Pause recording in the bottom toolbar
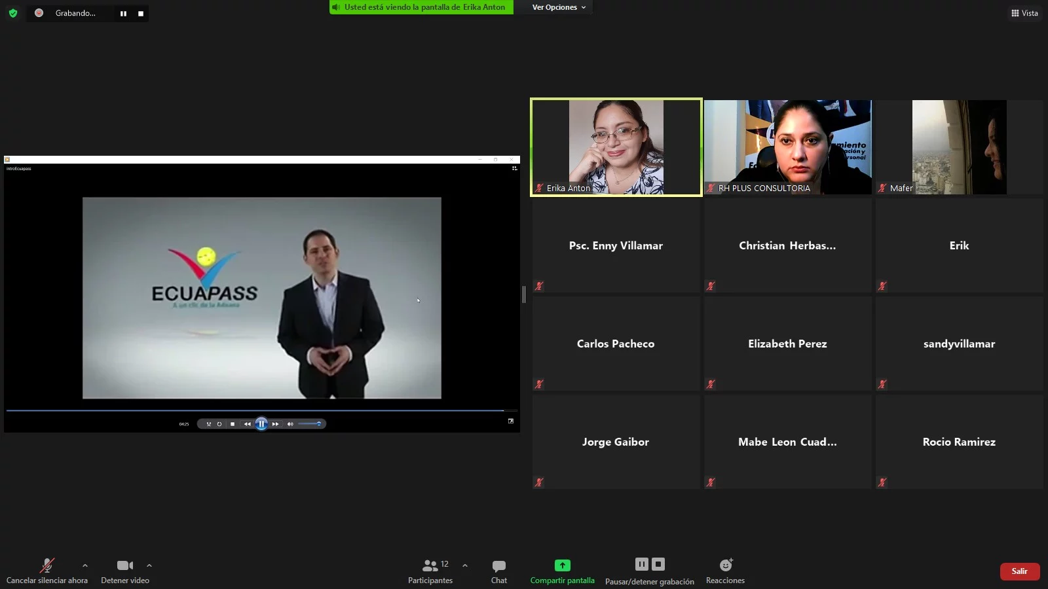The width and height of the screenshot is (1048, 589). pos(642,564)
